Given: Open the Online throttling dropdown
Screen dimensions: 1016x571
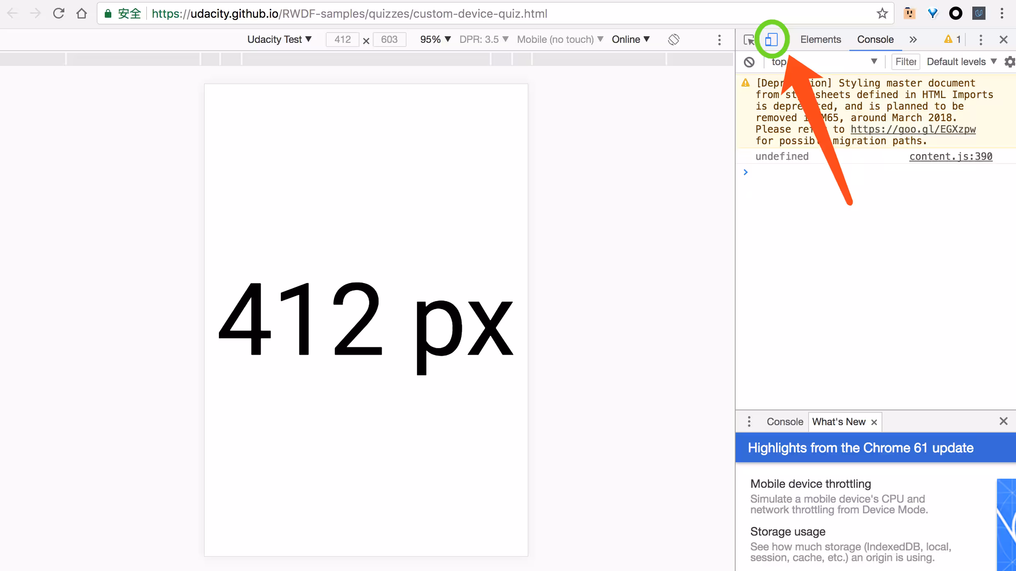Looking at the screenshot, I should 630,40.
